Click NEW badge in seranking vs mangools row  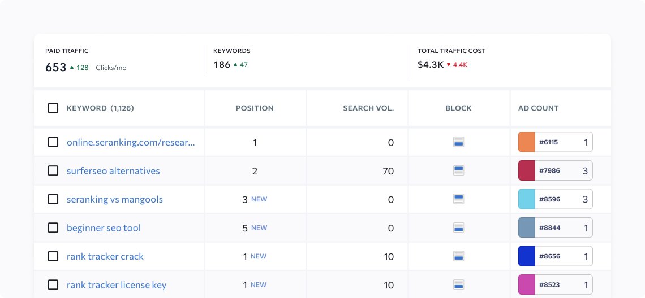[x=259, y=199]
